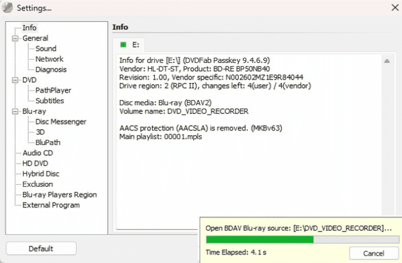Open PathPlayer options

[x=53, y=90]
